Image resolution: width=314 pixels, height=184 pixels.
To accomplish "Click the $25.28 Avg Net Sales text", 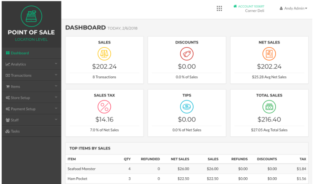I will (x=269, y=77).
